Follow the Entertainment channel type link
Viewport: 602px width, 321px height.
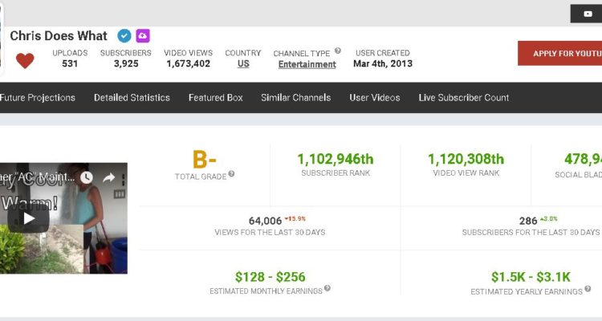(x=307, y=64)
